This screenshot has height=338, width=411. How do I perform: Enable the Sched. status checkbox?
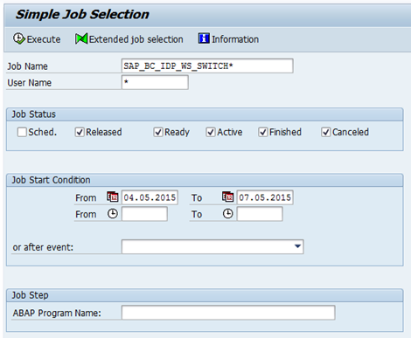22,132
